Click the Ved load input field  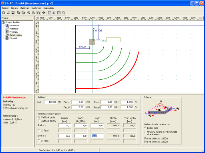pyautogui.click(x=50, y=102)
